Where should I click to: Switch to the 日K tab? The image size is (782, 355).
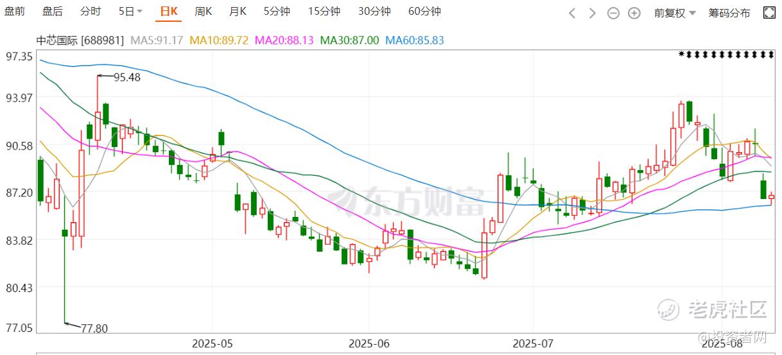click(169, 12)
